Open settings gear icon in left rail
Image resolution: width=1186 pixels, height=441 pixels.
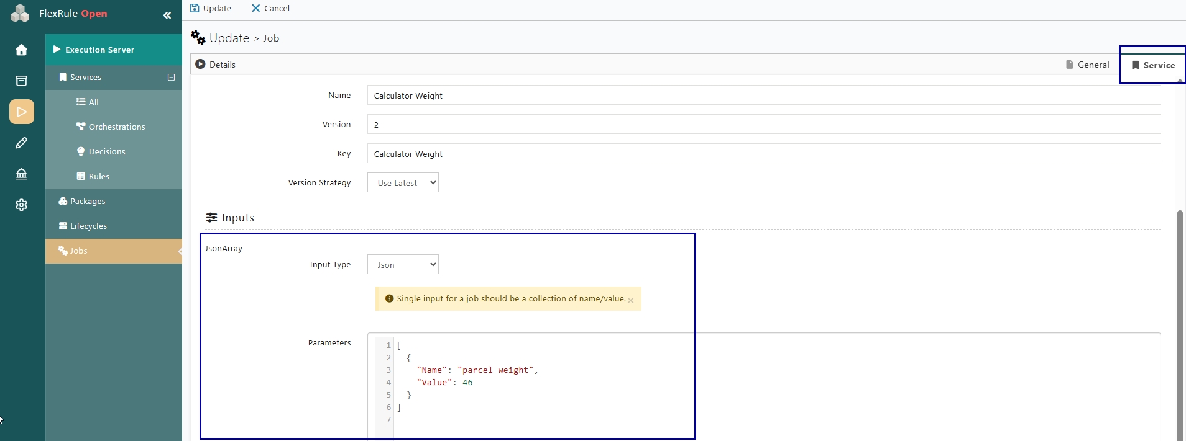click(21, 205)
